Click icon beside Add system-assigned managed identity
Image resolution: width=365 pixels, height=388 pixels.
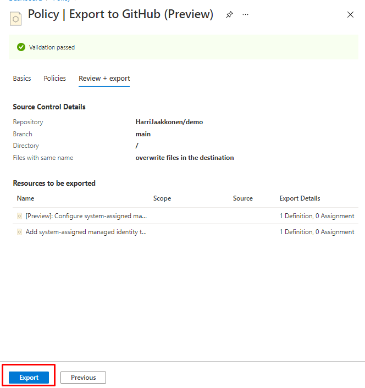[x=20, y=232]
